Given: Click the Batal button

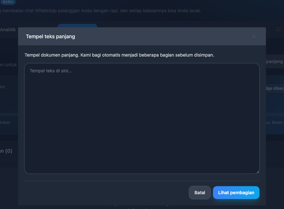Looking at the screenshot, I should tap(199, 193).
